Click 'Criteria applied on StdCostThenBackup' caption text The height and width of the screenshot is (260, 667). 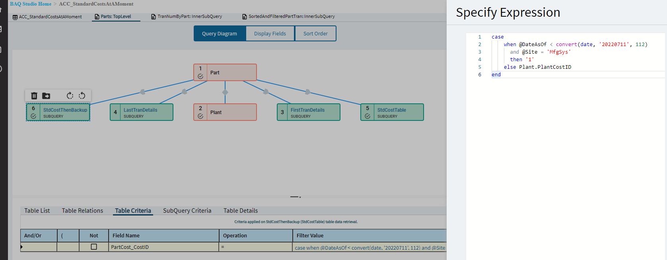point(296,222)
